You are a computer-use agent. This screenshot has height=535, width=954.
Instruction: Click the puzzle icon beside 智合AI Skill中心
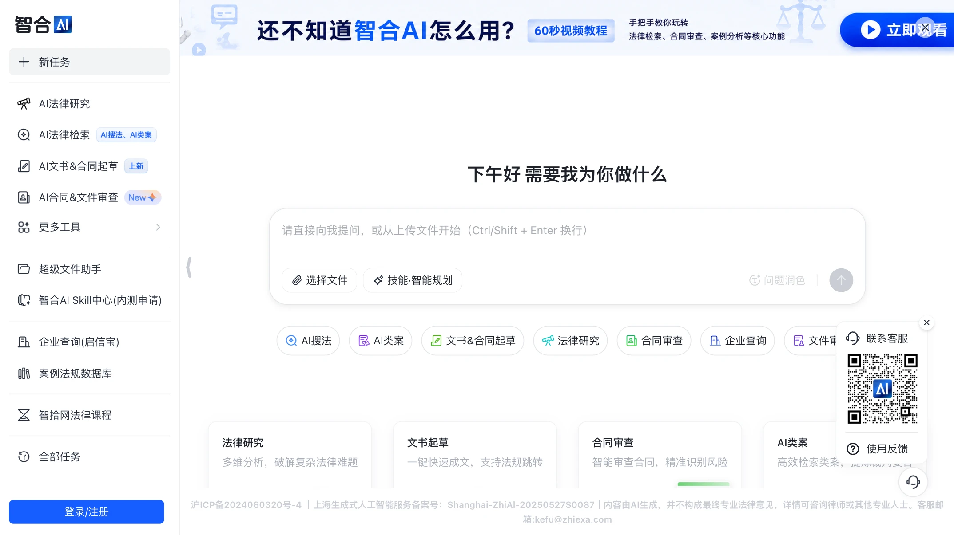24,300
